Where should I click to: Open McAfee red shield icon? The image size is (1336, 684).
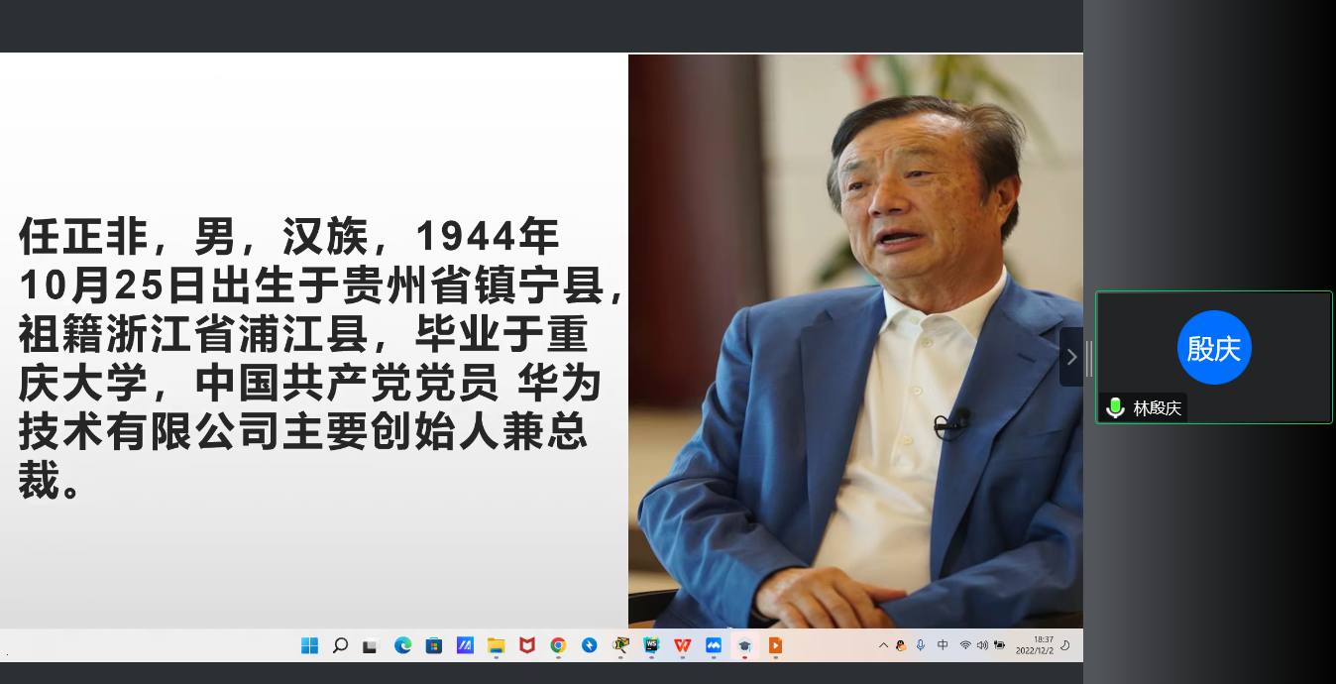click(x=527, y=645)
